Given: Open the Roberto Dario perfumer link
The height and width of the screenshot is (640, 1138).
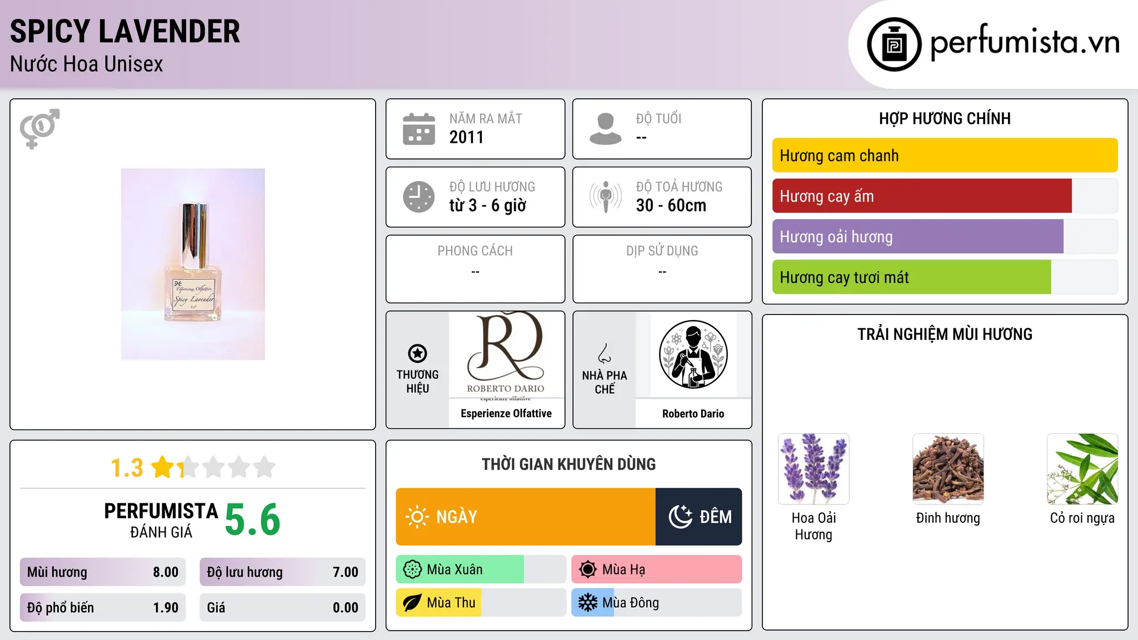Looking at the screenshot, I should point(693,414).
